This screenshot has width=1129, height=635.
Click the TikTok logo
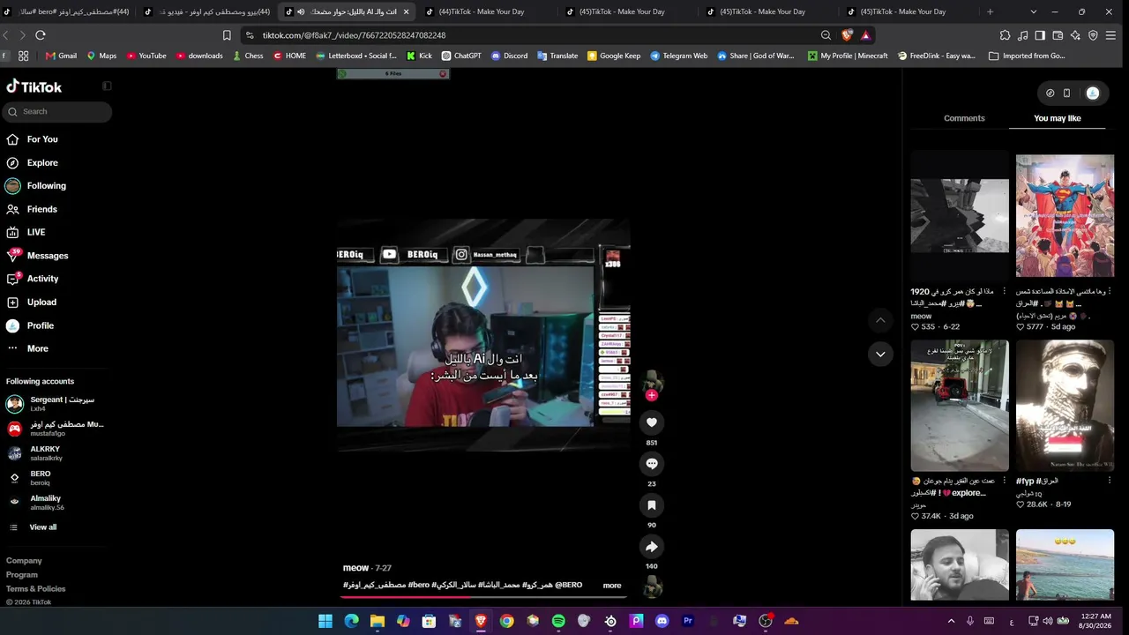tap(34, 86)
